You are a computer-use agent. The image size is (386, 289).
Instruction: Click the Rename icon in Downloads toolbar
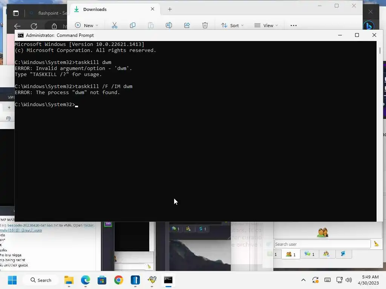(x=169, y=25)
